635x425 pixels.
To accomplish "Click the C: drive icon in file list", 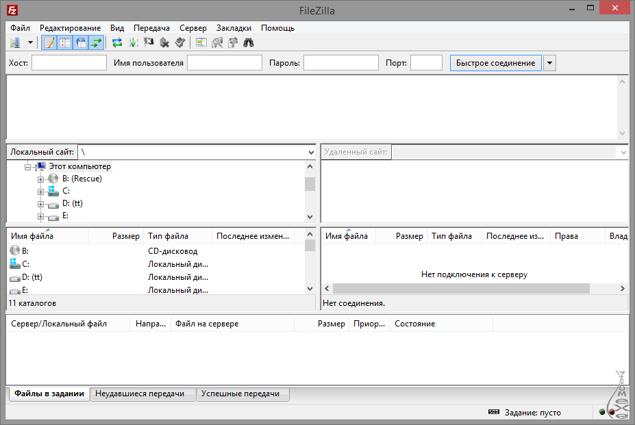I will [14, 263].
